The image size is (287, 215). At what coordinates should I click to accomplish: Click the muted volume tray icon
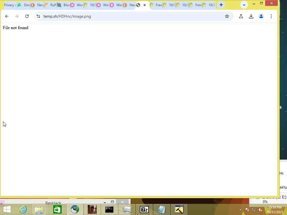(261, 210)
